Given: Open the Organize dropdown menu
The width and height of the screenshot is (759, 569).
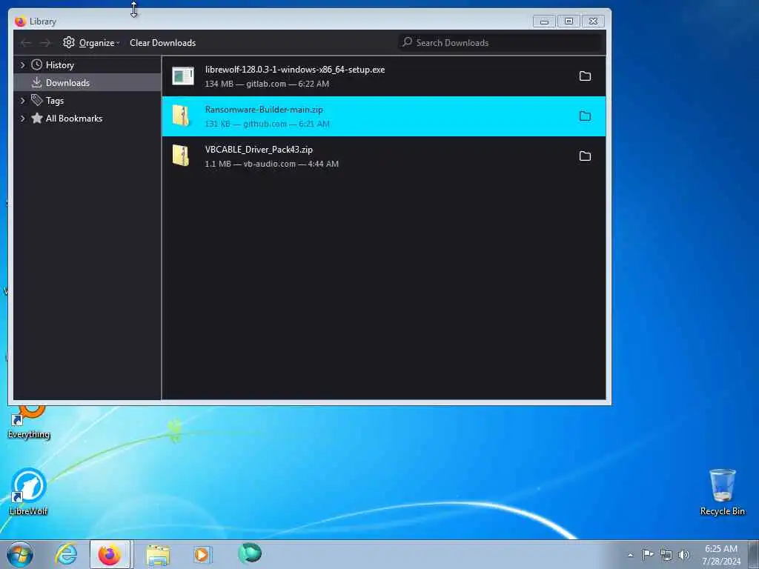Looking at the screenshot, I should point(91,42).
